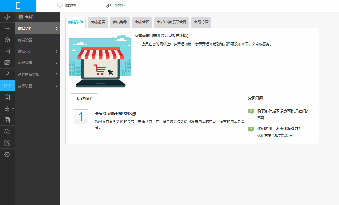Open the list menu sidebar icon

click(x=7, y=28)
